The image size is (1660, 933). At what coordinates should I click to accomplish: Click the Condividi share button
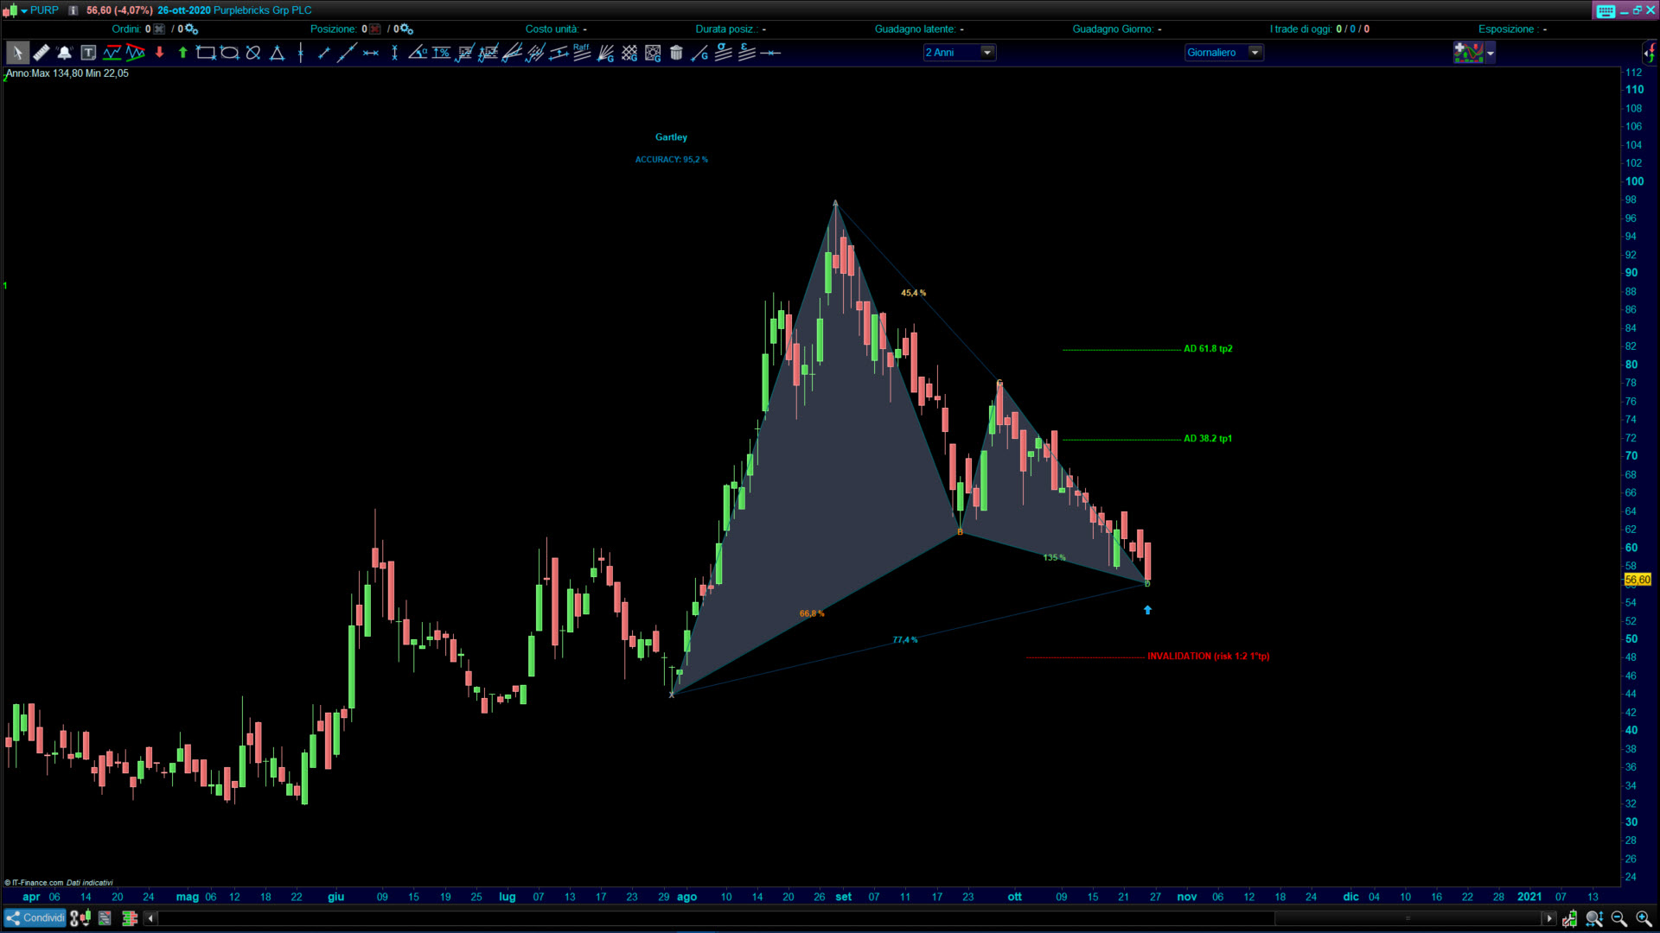[35, 918]
